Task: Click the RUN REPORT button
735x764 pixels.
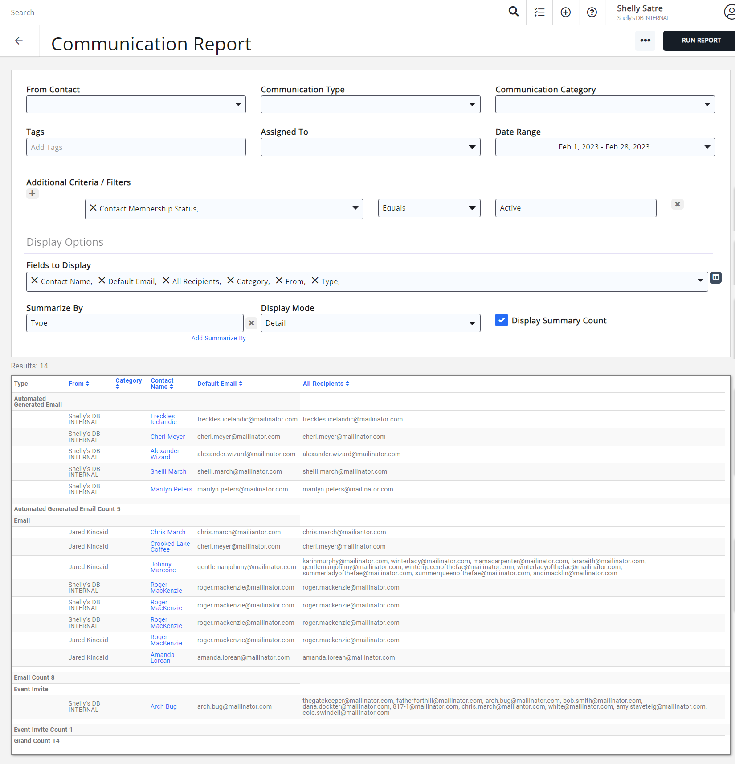Action: (x=698, y=40)
